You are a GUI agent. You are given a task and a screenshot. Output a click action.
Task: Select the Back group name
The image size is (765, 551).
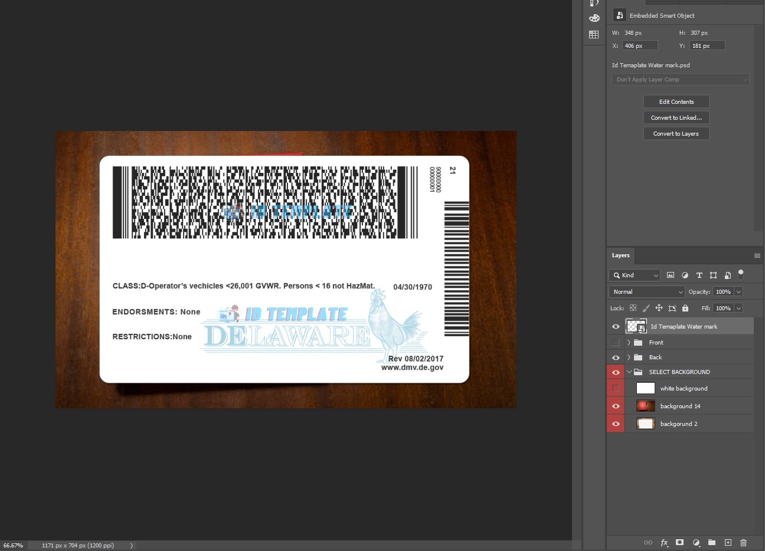[655, 357]
